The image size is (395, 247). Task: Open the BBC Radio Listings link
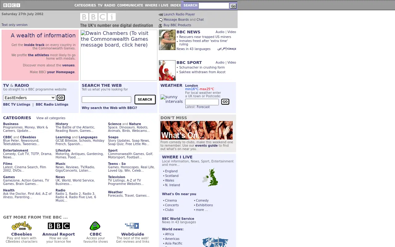pos(52,104)
